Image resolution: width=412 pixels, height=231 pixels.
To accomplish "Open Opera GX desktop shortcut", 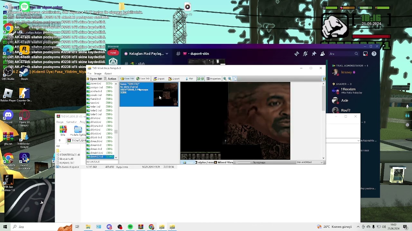I will click(x=24, y=118).
